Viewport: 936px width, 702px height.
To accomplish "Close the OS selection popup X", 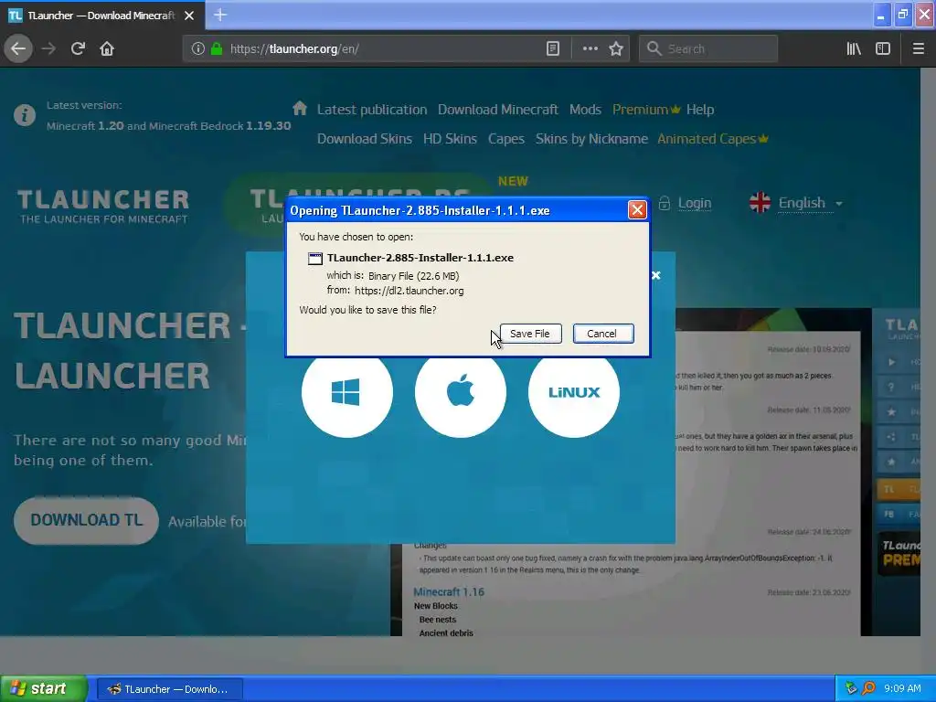I will pos(656,275).
